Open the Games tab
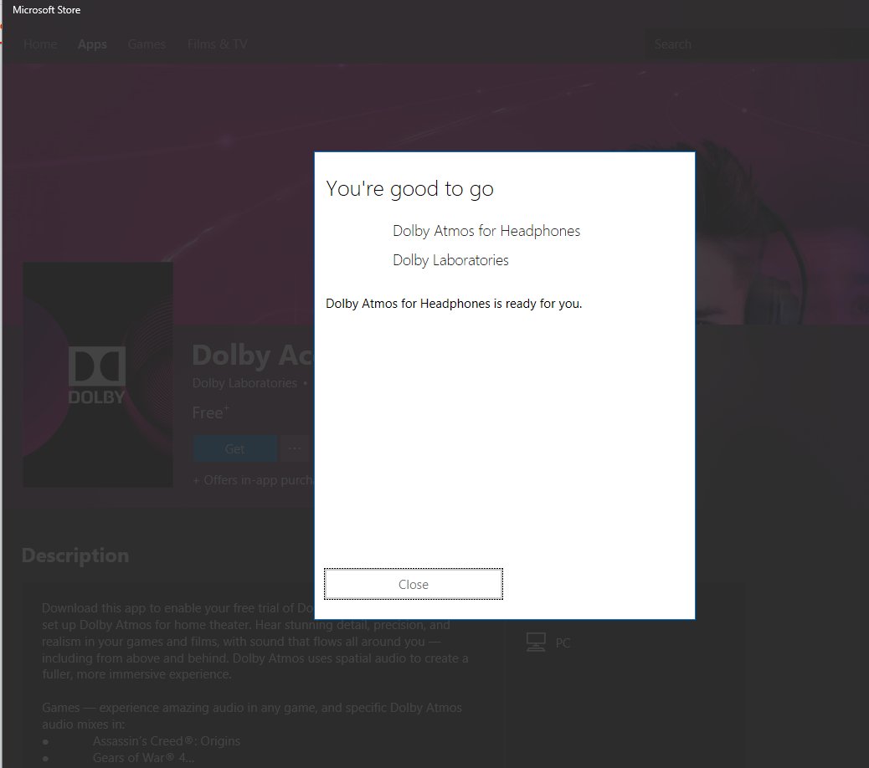 [147, 44]
